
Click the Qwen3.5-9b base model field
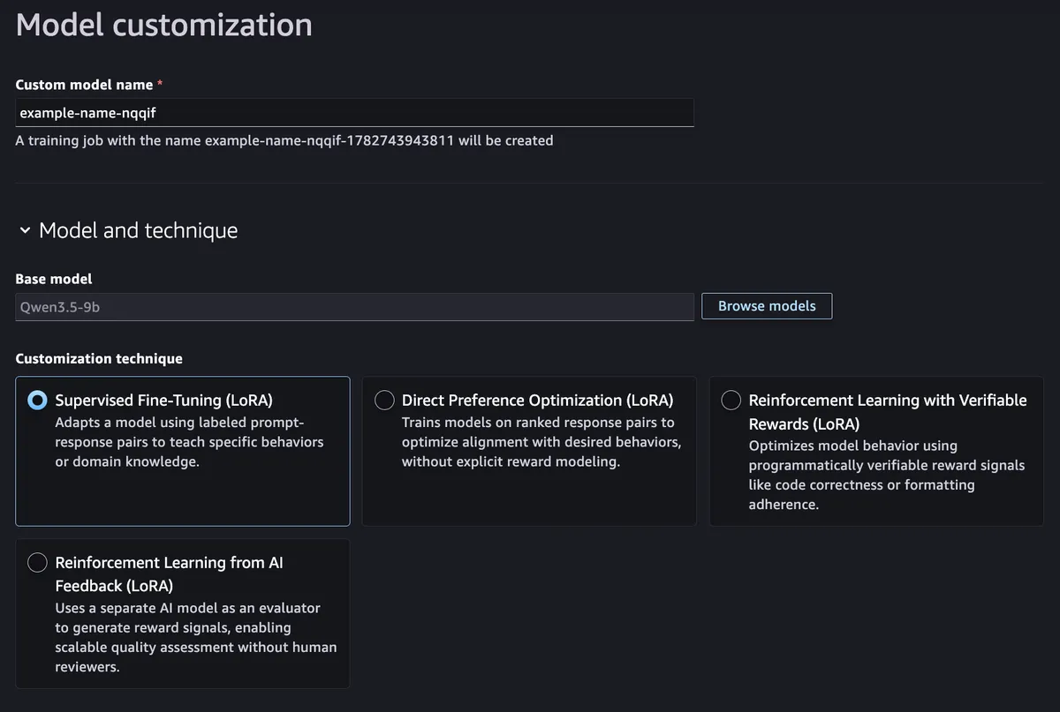pyautogui.click(x=354, y=307)
